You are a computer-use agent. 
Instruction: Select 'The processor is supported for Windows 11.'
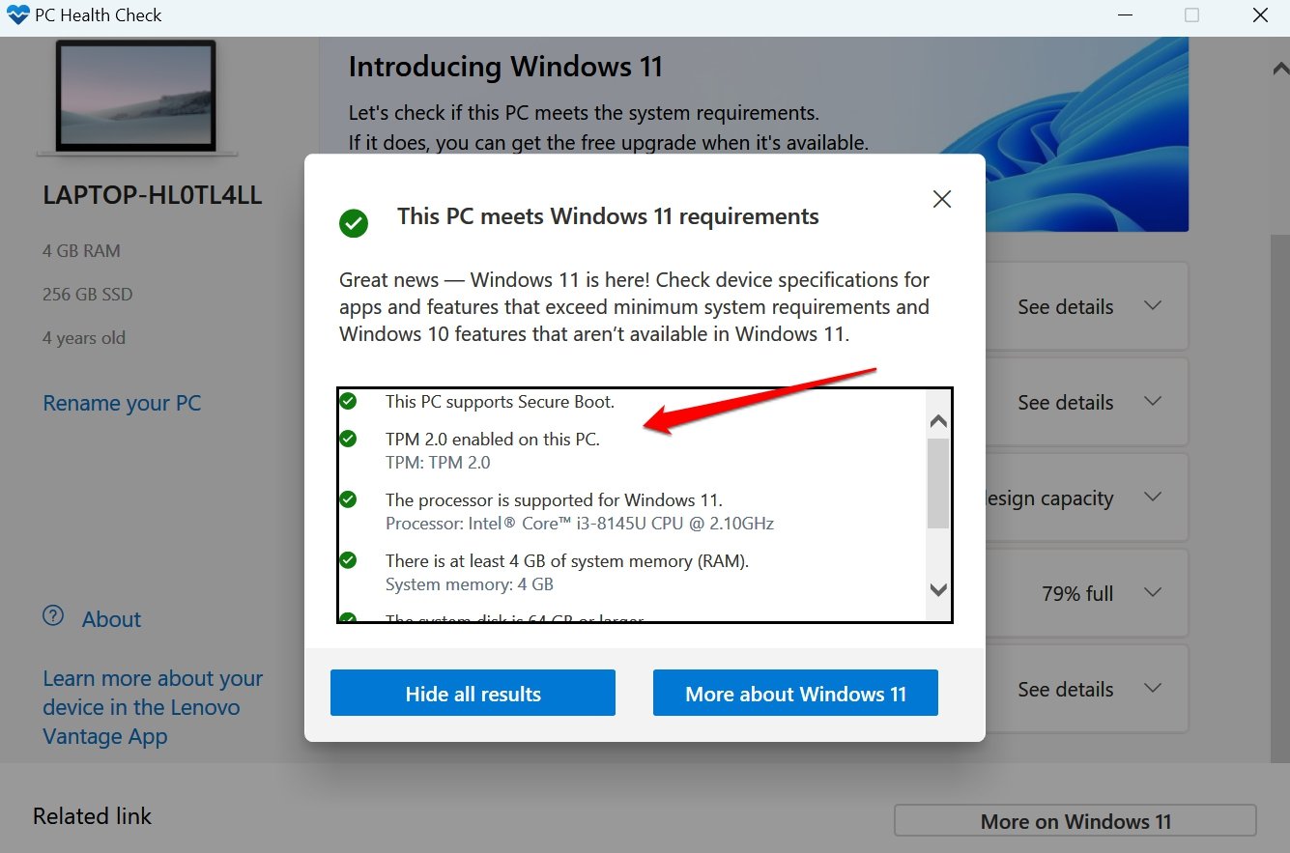tap(554, 500)
